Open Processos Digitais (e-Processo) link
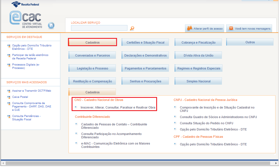Viewport: 280px width, 167px height. [26, 66]
